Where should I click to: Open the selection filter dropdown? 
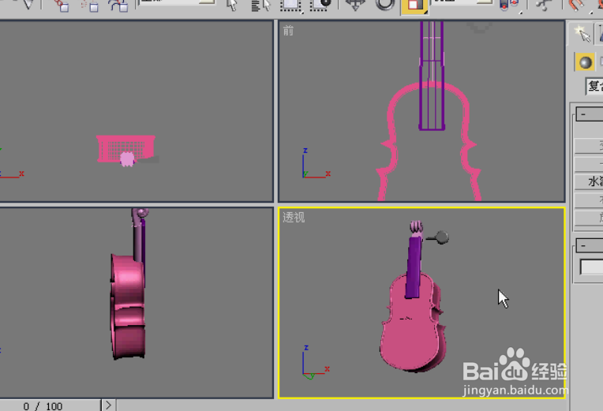(x=177, y=2)
